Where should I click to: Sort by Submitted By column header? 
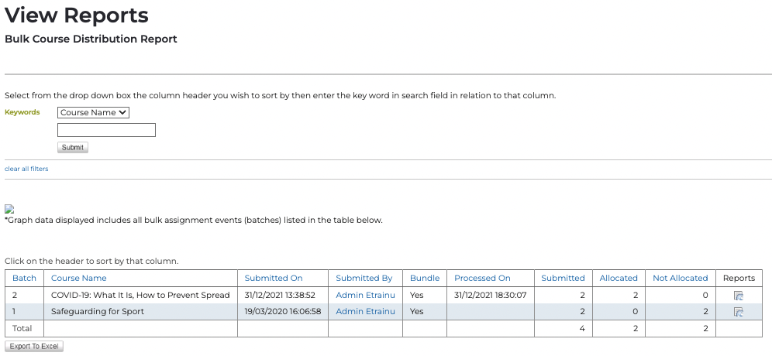tap(364, 278)
